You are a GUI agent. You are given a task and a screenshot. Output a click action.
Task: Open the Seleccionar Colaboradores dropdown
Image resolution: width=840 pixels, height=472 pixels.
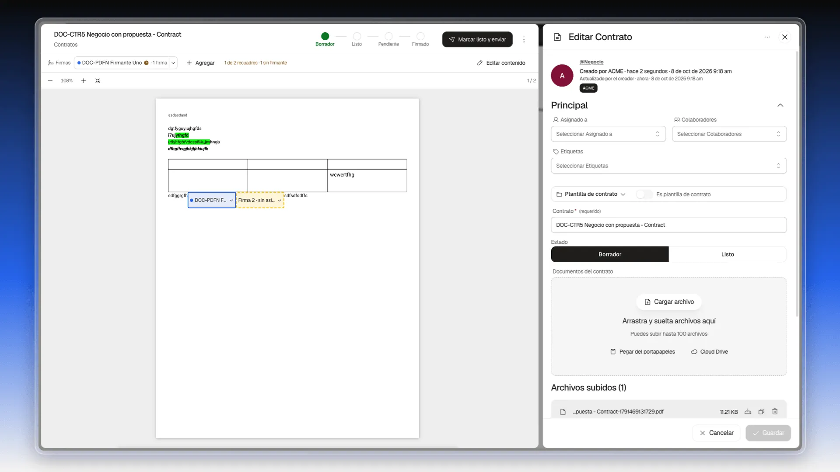coord(729,134)
